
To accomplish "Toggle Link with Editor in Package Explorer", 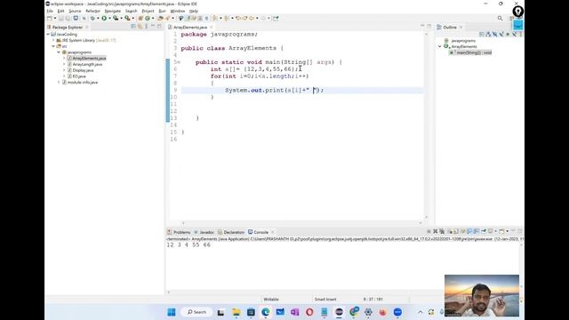I will (x=140, y=27).
